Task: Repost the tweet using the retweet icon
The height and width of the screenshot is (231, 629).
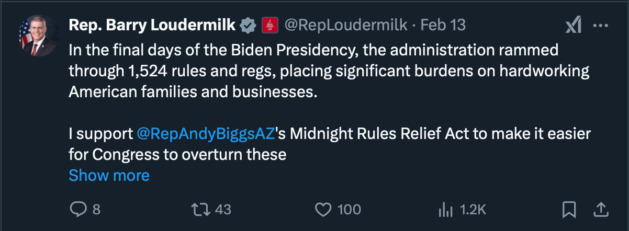Action: click(199, 210)
